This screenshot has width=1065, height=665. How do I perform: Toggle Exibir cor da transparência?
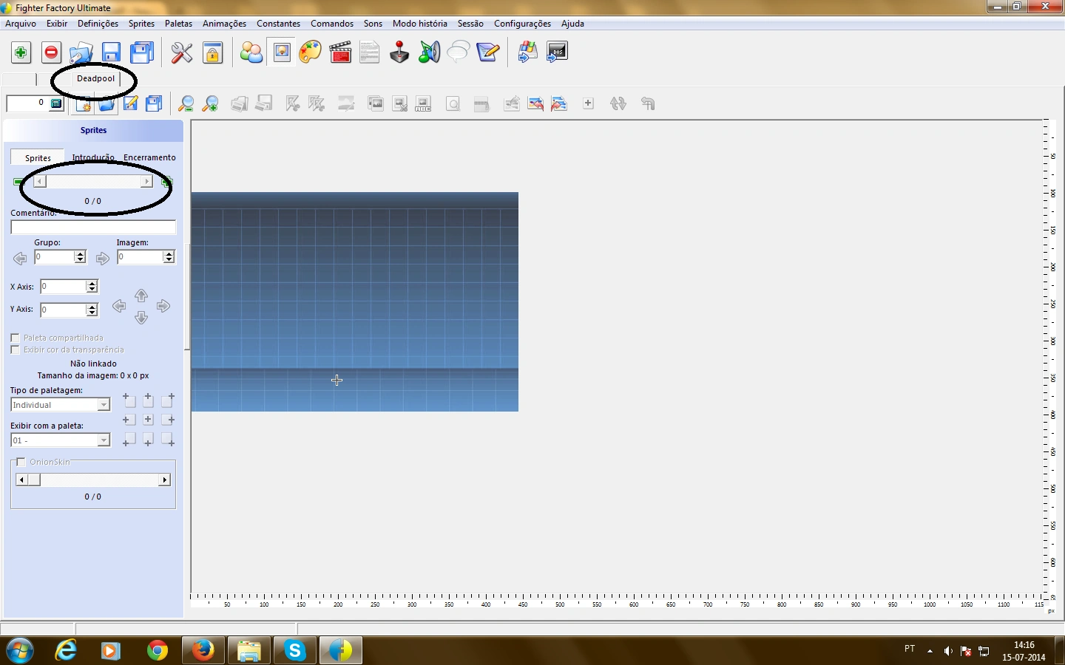15,349
